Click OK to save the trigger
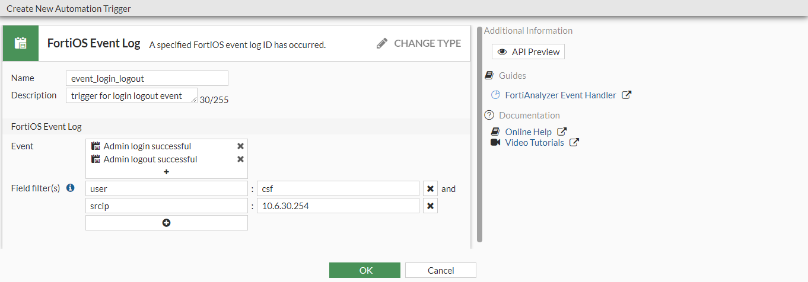 pos(365,270)
